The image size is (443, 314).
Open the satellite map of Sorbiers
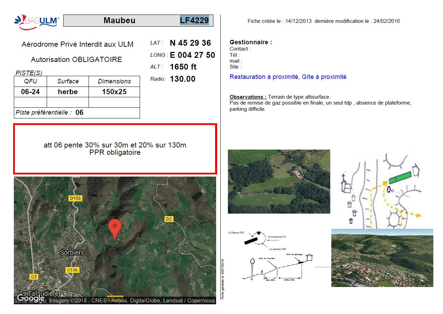click(115, 240)
